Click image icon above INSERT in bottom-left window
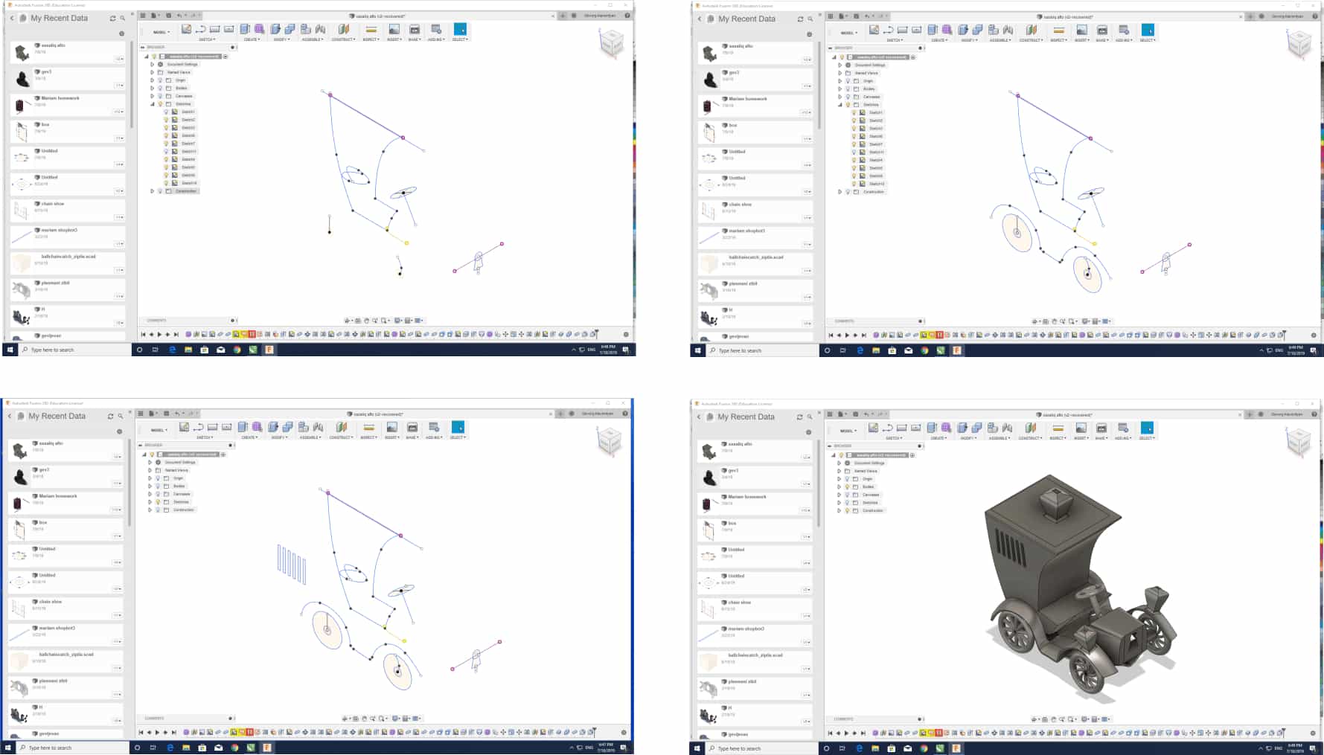1324x755 pixels. 391,427
